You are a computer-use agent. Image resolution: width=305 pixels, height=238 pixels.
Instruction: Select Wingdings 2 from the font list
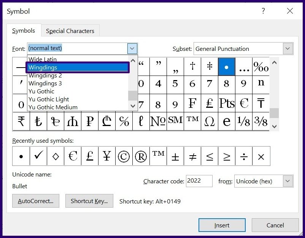[x=45, y=75]
